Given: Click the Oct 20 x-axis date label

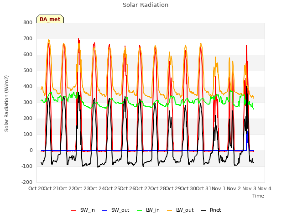Looking at the screenshot, I should [36, 188].
